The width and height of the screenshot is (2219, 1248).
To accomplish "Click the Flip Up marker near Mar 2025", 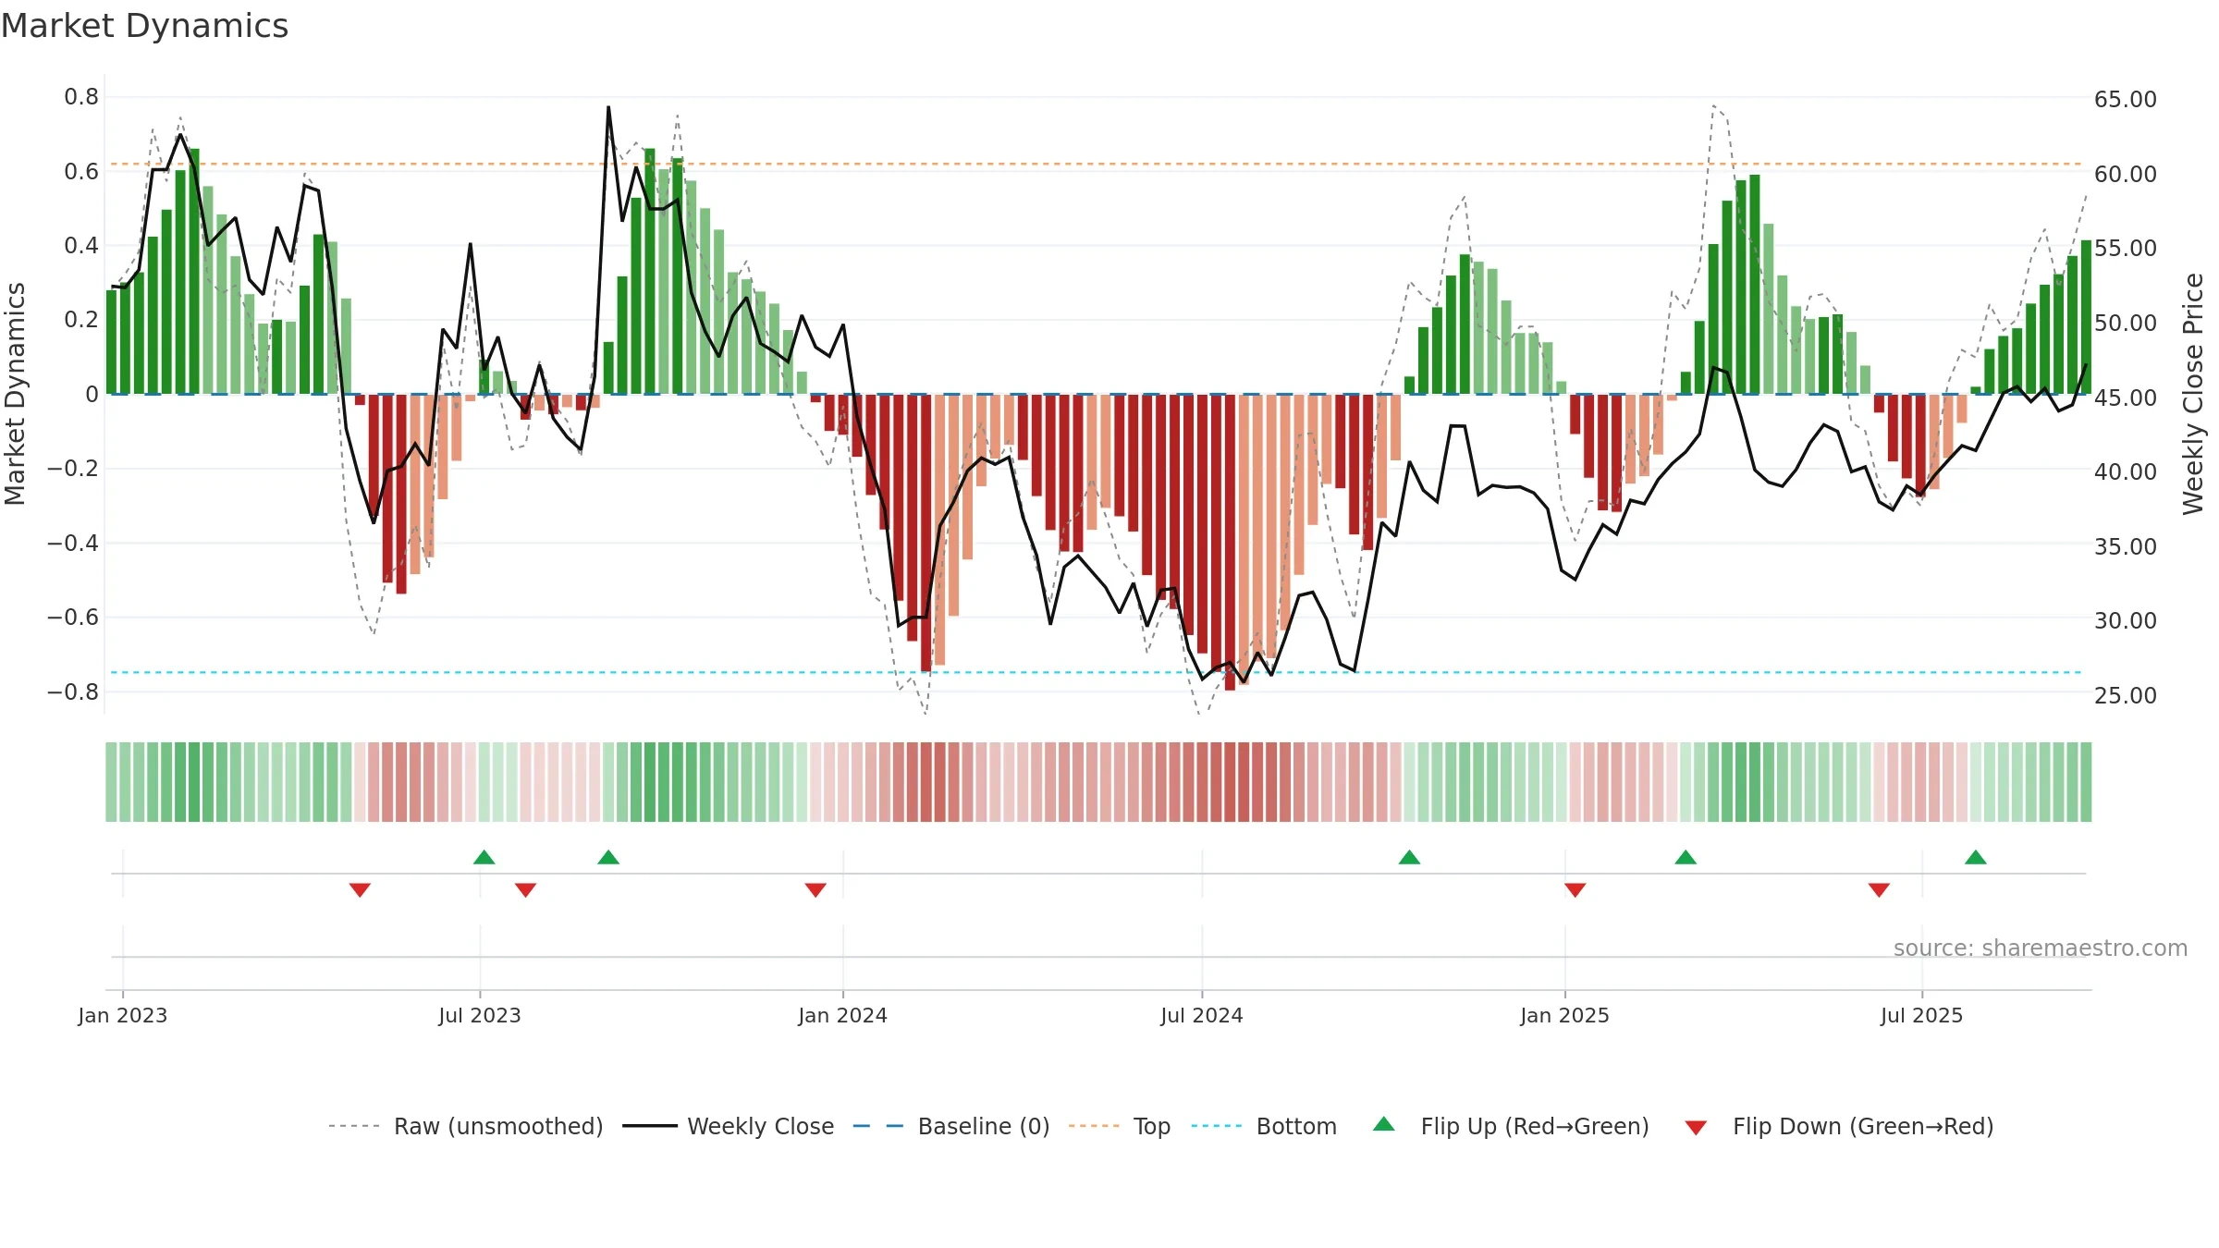I will tap(1686, 857).
